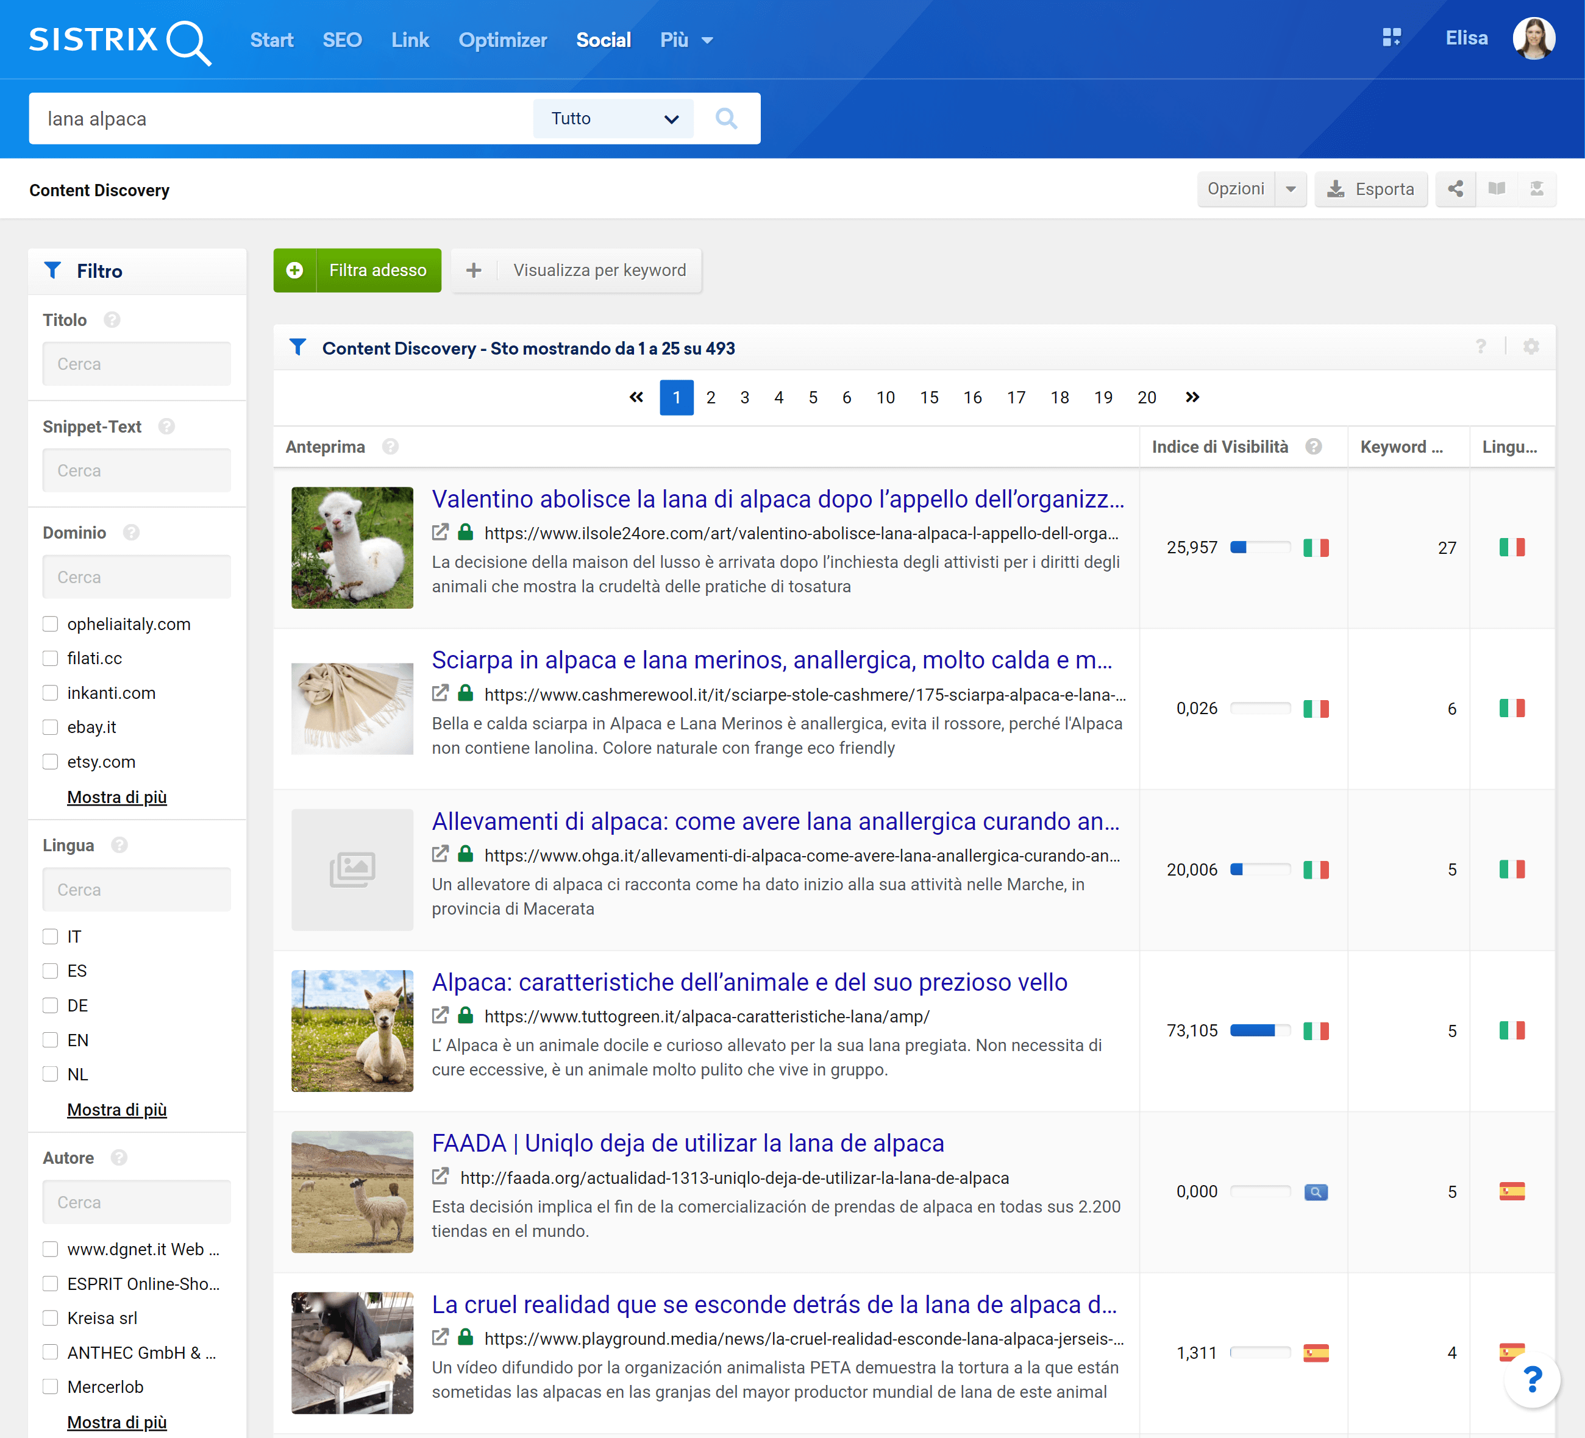Open the SEO navigation tab
The width and height of the screenshot is (1585, 1438).
click(x=342, y=40)
